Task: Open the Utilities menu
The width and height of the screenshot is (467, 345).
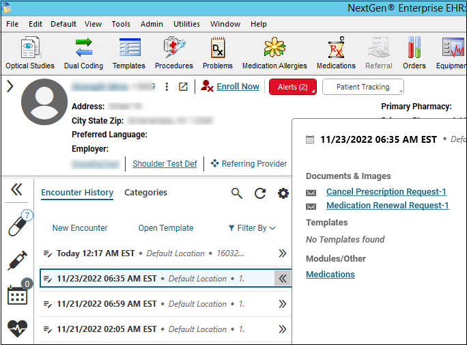Action: [187, 24]
